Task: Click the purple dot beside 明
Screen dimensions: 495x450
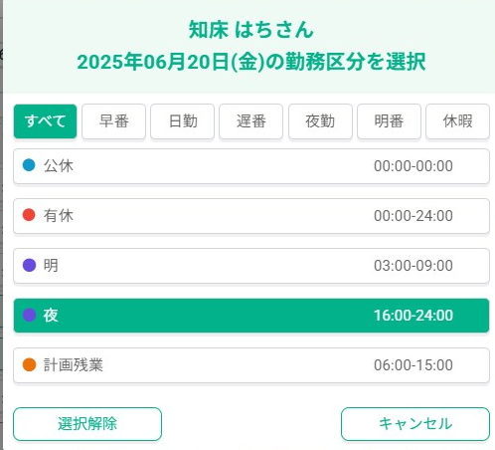Action: (x=29, y=265)
